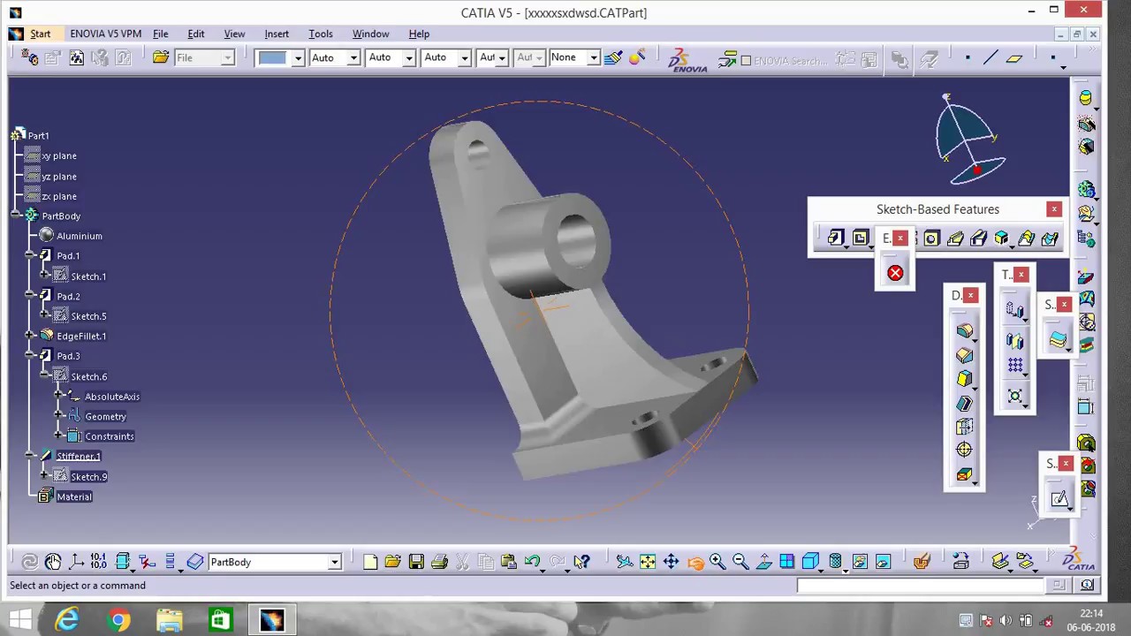Open the None layer dropdown
The image size is (1131, 636).
point(594,57)
